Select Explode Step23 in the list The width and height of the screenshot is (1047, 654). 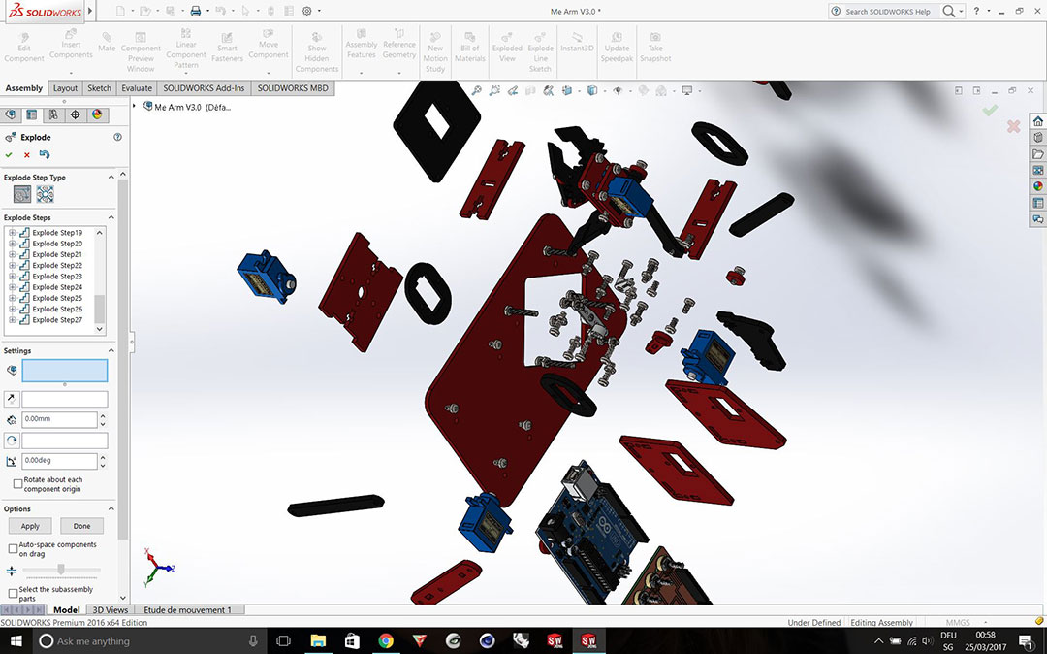click(x=57, y=276)
